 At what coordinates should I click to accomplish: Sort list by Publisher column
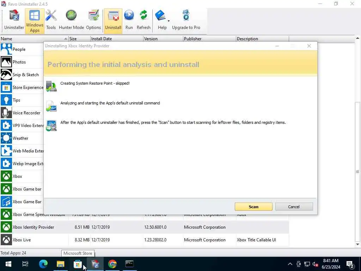pos(209,39)
